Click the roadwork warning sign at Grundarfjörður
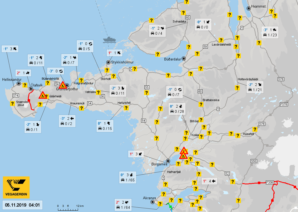The width and height of the screenshot is (298, 212). 63,85
